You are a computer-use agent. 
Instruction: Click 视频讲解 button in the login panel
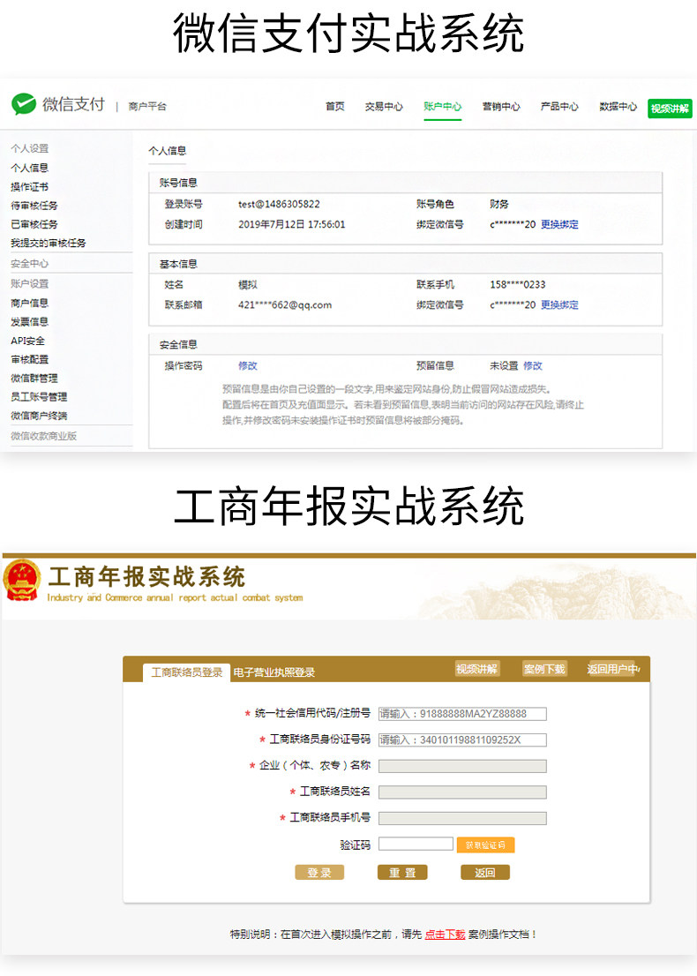tap(476, 669)
